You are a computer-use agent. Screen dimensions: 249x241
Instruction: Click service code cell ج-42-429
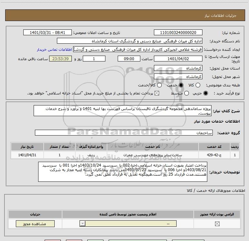pos(214,155)
